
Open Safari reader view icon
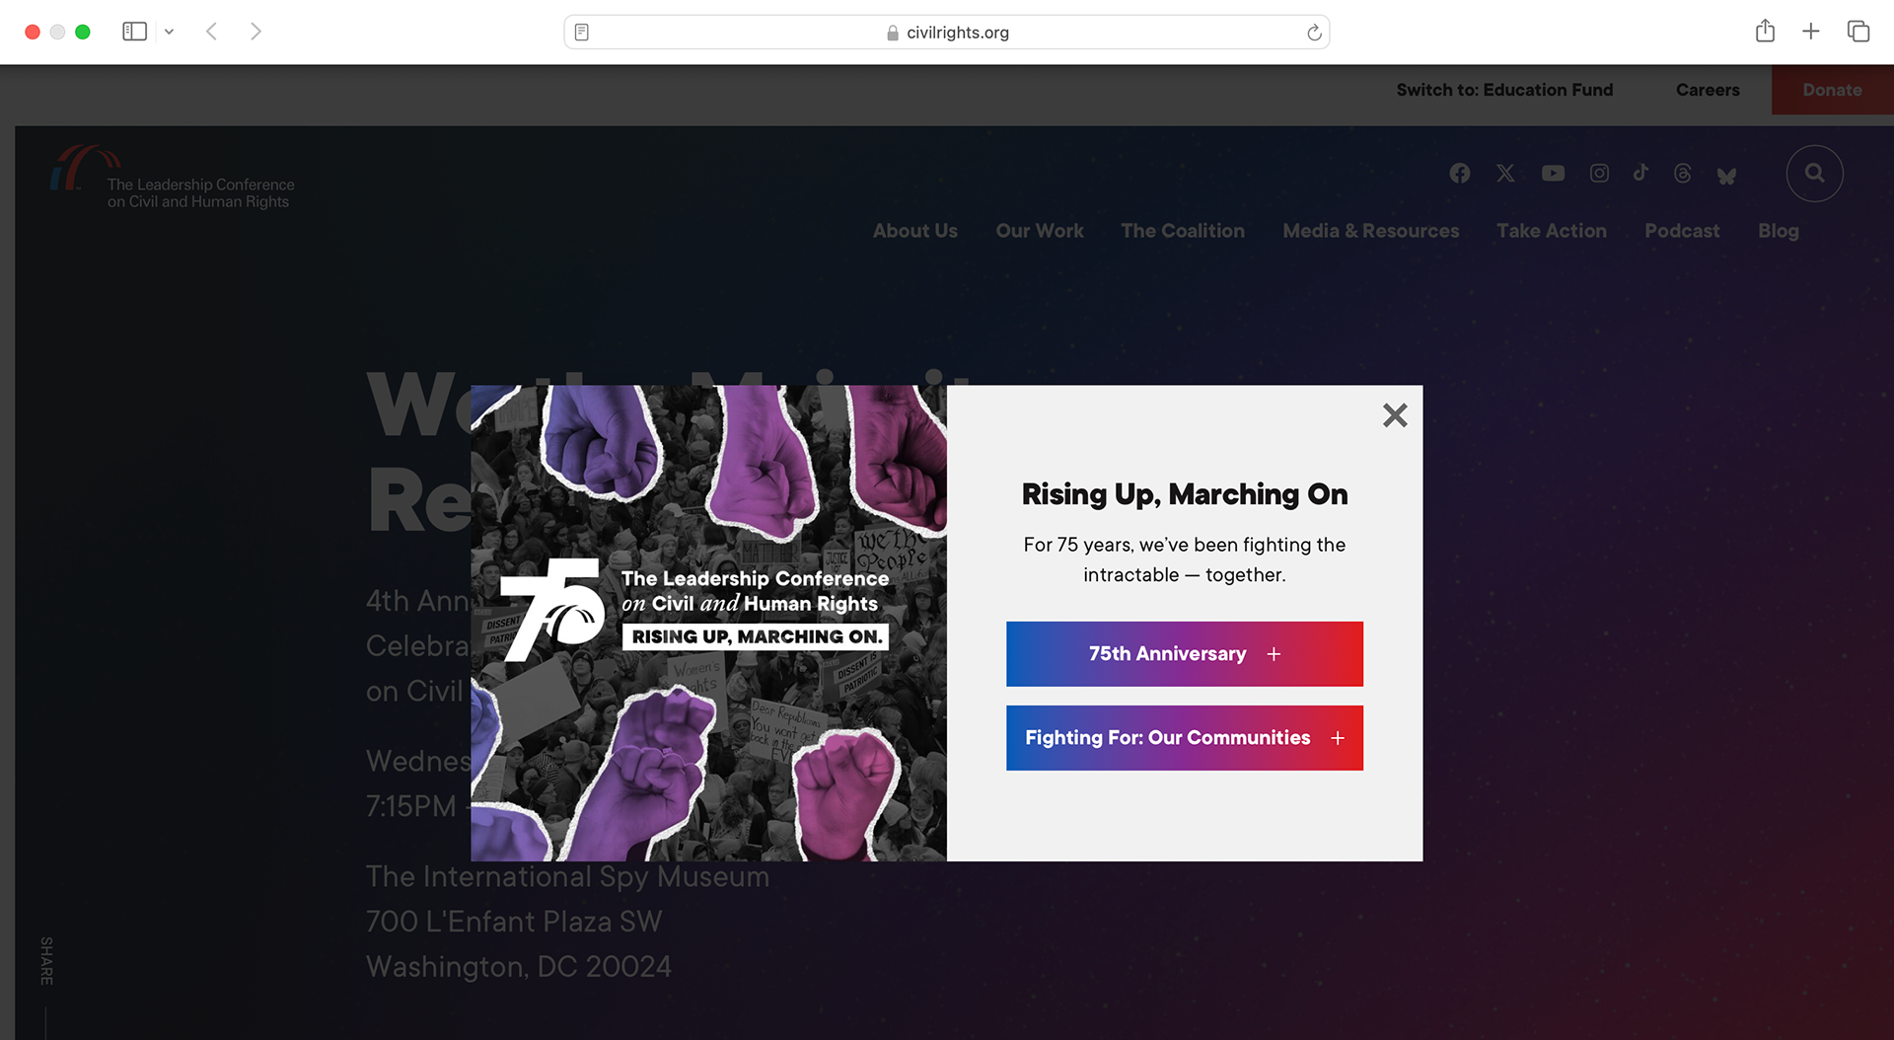click(582, 33)
